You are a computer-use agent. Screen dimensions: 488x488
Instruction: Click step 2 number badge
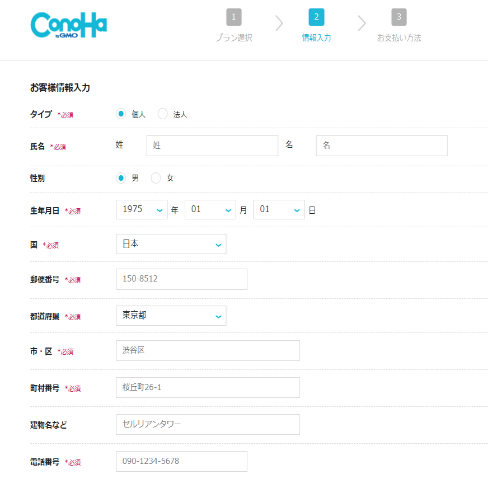tap(316, 17)
